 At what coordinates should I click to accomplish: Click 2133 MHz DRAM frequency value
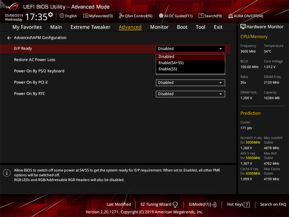tap(271, 82)
